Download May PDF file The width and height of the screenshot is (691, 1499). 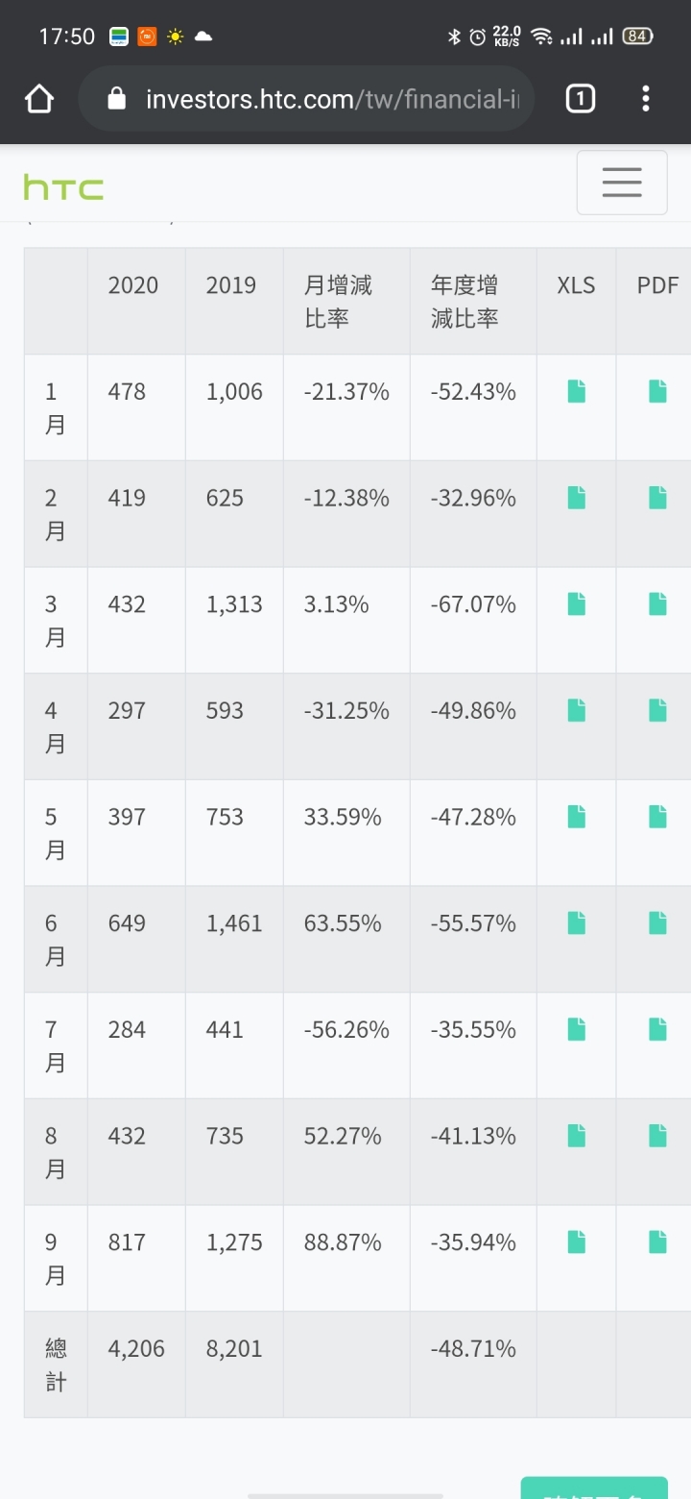click(657, 817)
